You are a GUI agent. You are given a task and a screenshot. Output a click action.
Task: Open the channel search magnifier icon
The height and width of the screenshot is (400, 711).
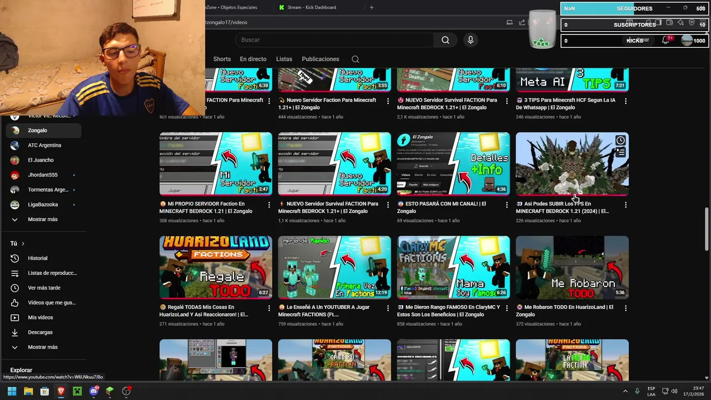pyautogui.click(x=355, y=59)
